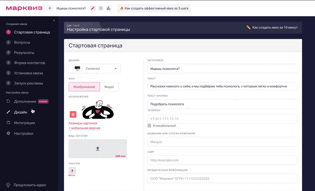
Task: Click the step 3 circle icon
Action: point(8,52)
